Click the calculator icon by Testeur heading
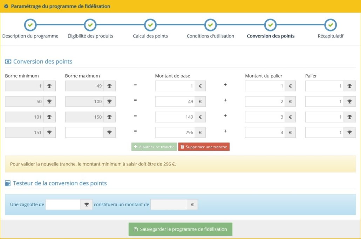 pos(8,183)
